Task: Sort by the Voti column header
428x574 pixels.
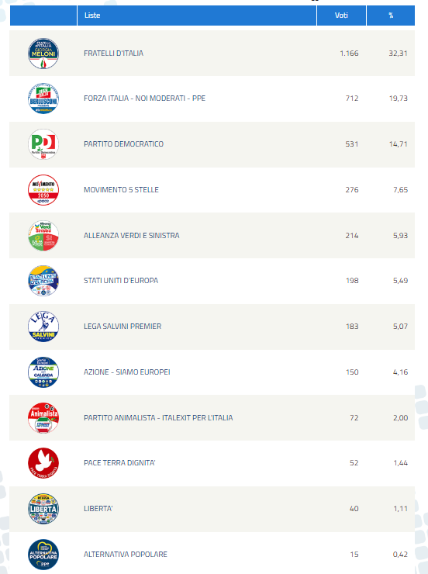Action: point(341,16)
